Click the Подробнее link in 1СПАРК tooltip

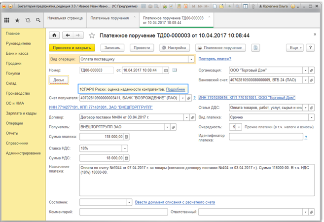click(x=176, y=89)
